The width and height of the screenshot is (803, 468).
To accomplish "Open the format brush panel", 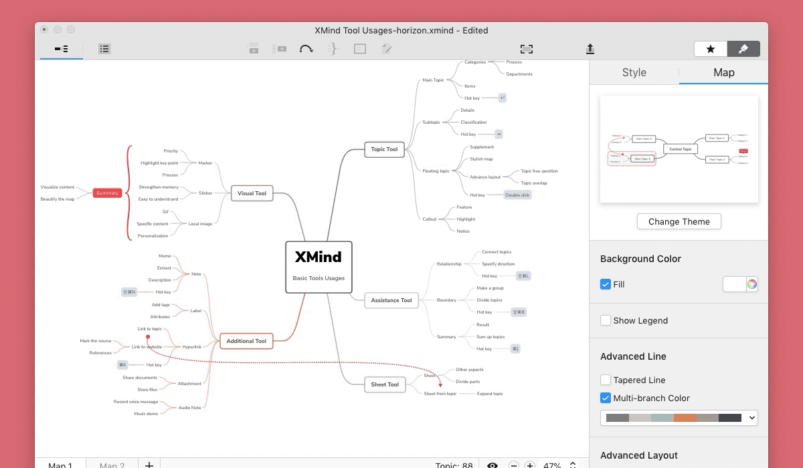I will [743, 49].
